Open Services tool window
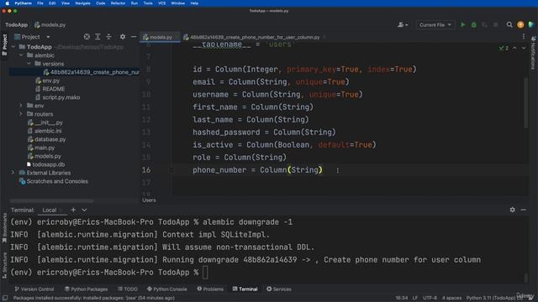This screenshot has height=302, width=538. (279, 289)
